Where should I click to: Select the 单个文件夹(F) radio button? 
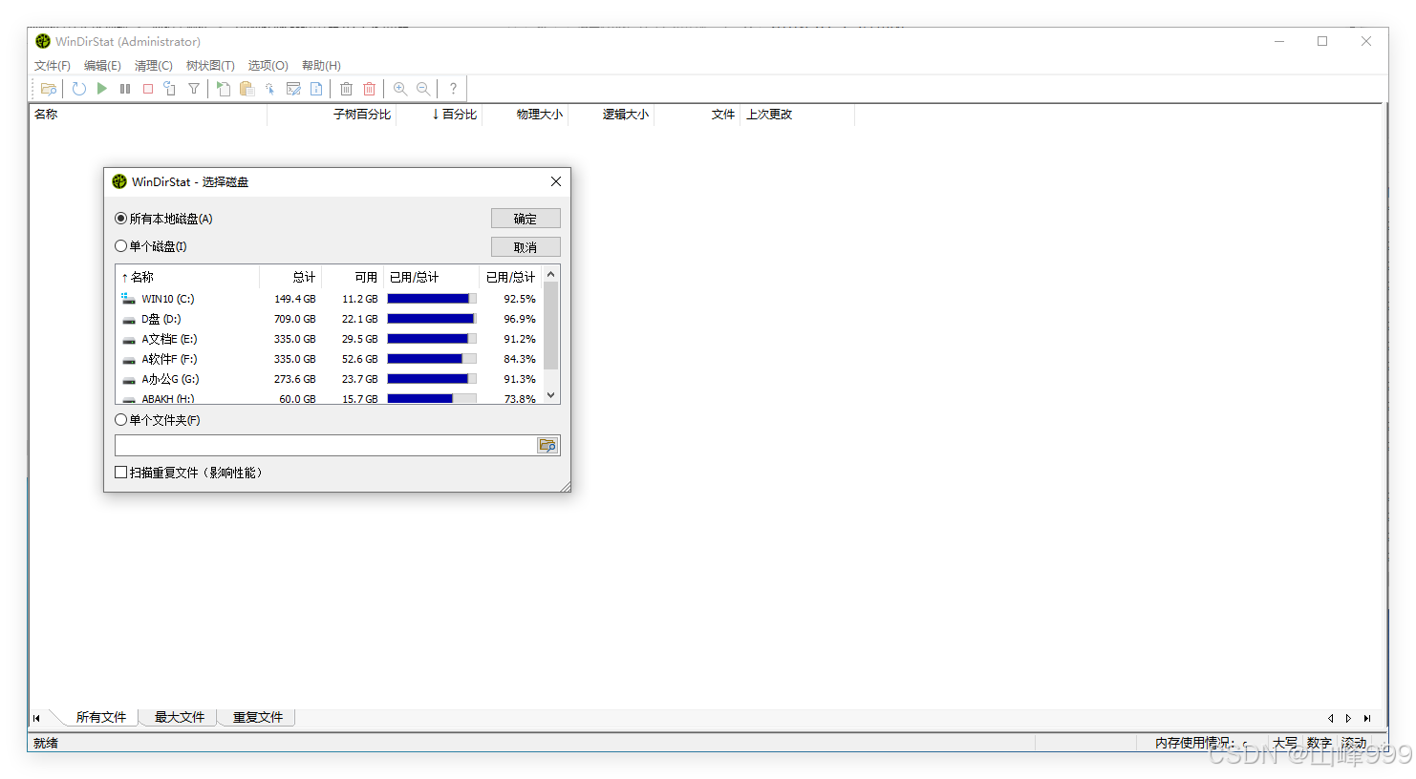(120, 420)
